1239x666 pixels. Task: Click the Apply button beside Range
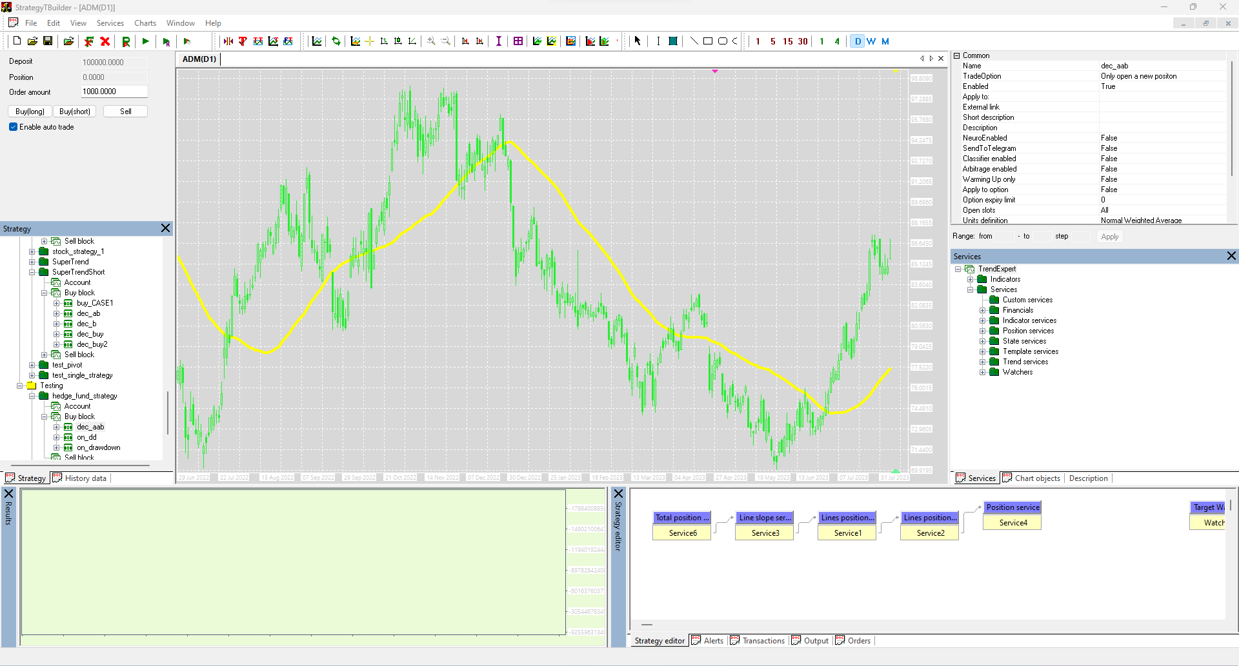tap(1109, 237)
